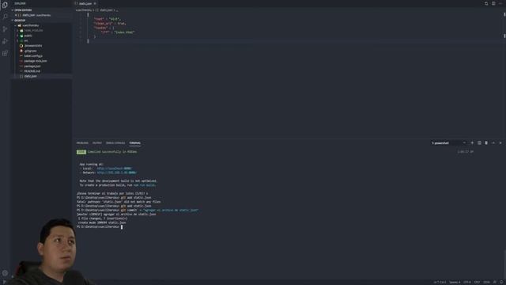Open the Run and Debug view
The height and width of the screenshot is (285, 506).
coord(5,41)
